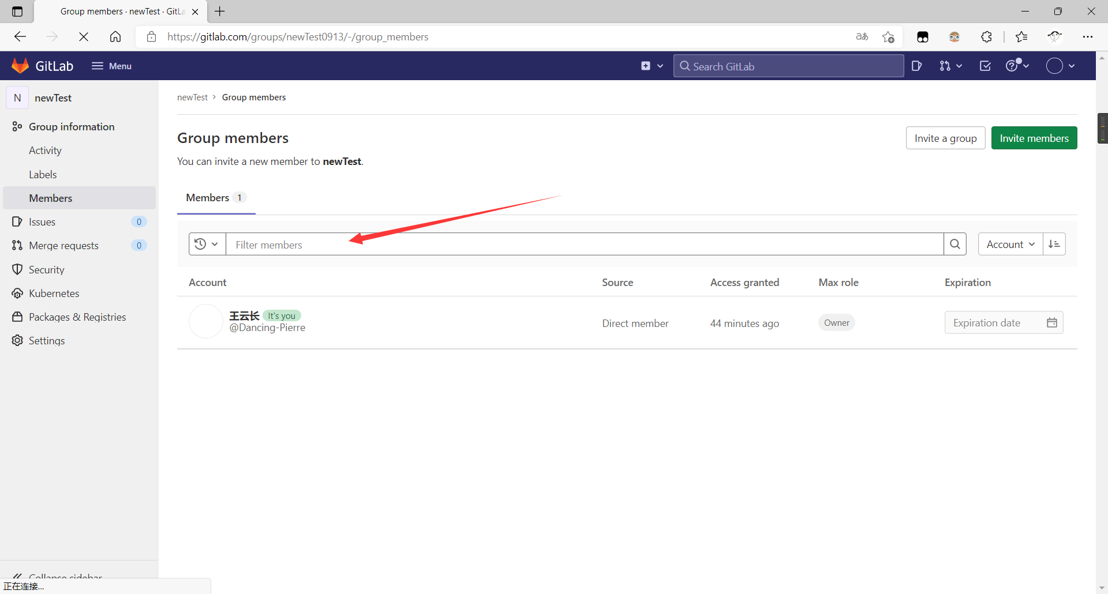
Task: Click the Group information sidebar icon
Action: click(x=17, y=126)
